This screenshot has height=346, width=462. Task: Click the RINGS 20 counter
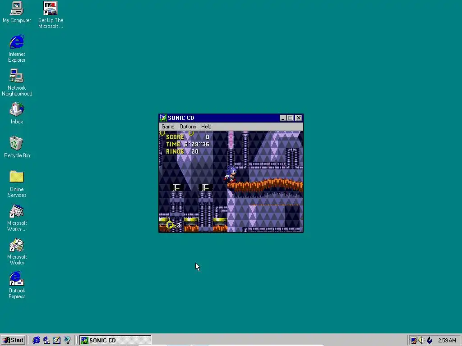pos(182,151)
